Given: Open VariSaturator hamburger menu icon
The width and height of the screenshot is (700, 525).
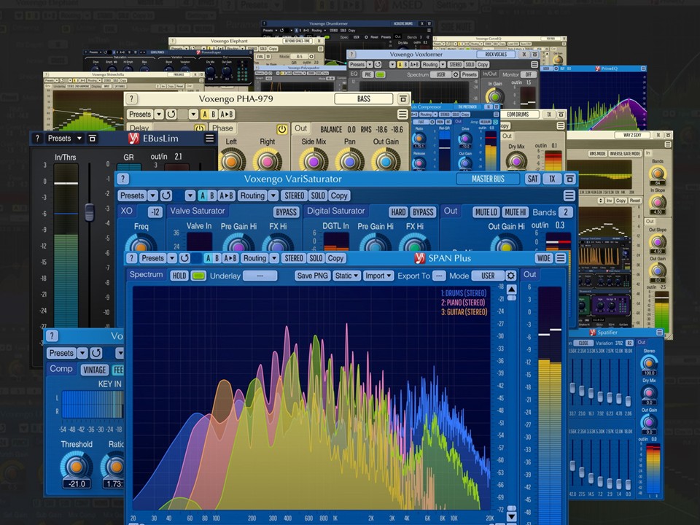Looking at the screenshot, I should point(569,195).
